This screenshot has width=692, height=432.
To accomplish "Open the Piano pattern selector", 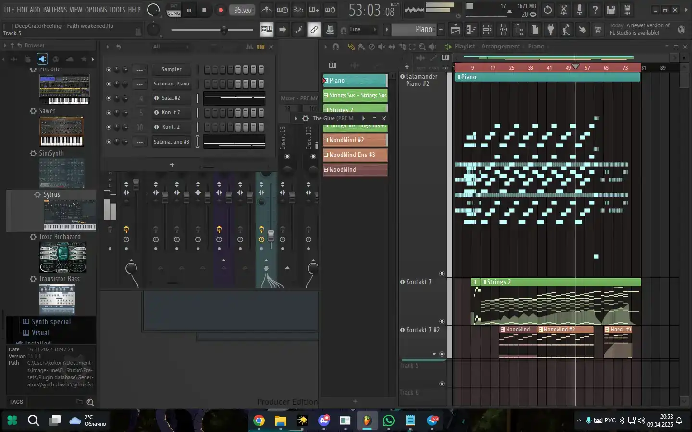I will click(413, 30).
